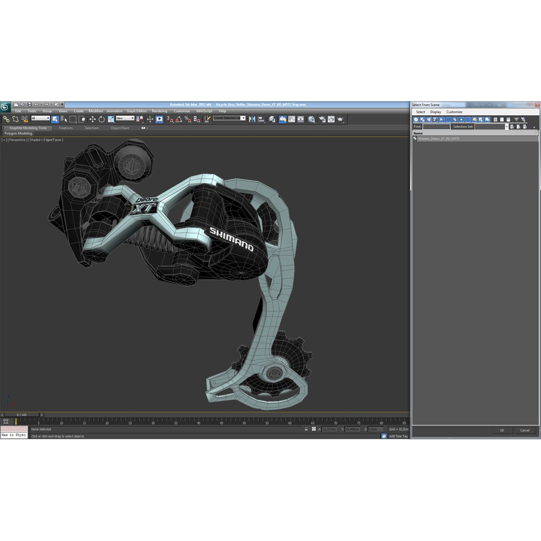
Task: Open the Layer Manager icon
Action: coord(272,119)
